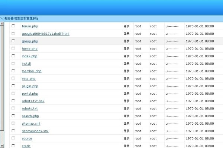The image size is (223, 148).
Task: Open the robots.txt.bak file link
Action: tap(33, 101)
